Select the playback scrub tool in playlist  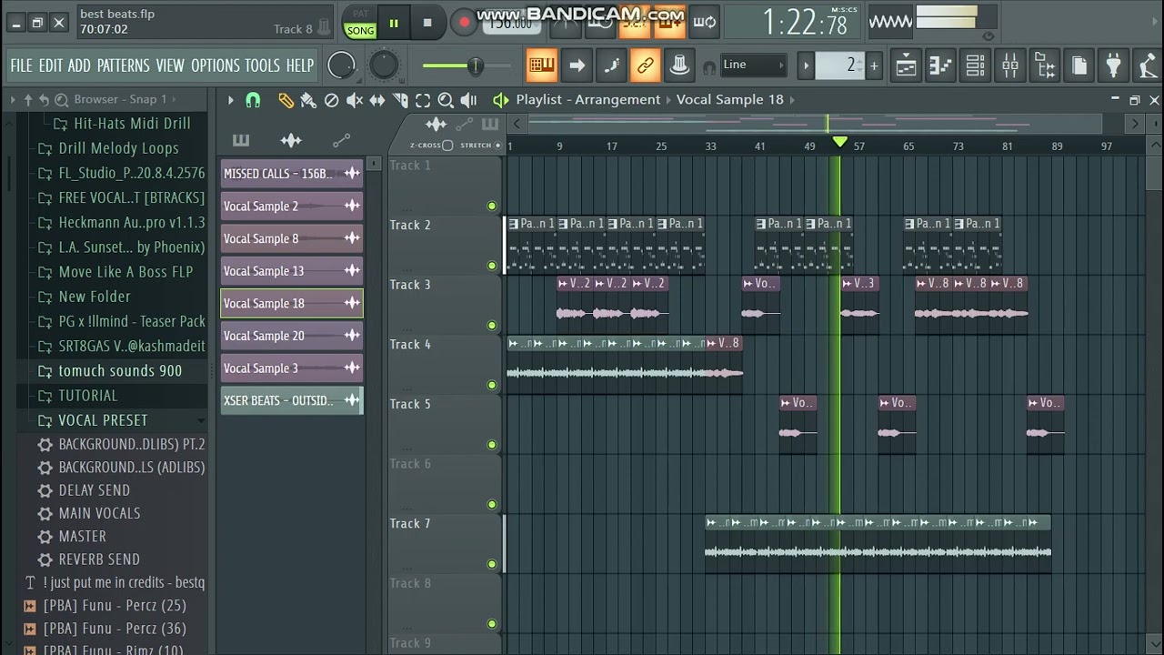point(468,100)
